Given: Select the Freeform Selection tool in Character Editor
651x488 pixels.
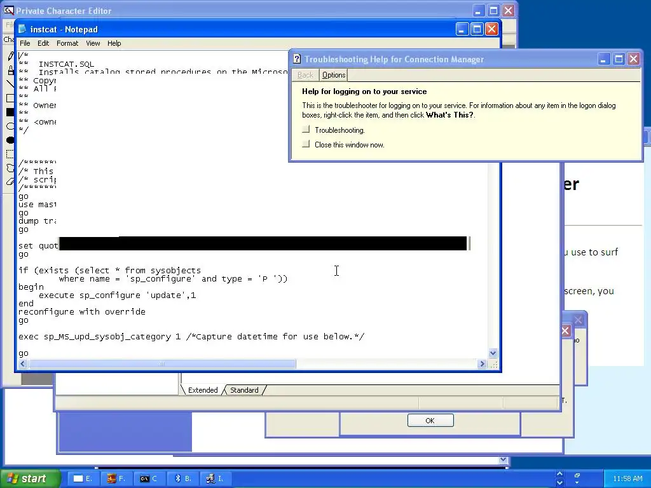Looking at the screenshot, I should coord(10,168).
